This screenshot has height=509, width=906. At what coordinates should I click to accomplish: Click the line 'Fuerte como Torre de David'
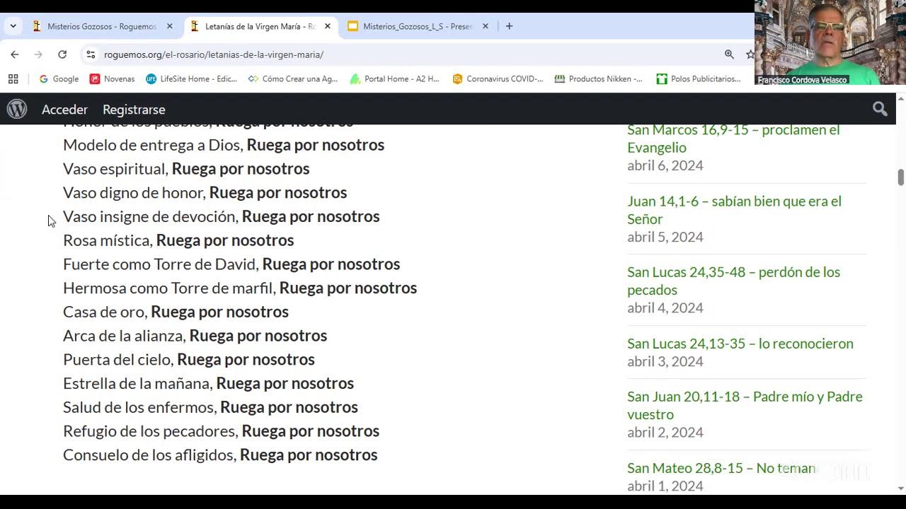[x=231, y=264]
